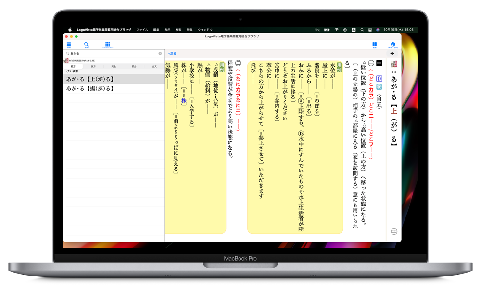Screen dimensions: 481x288
Task: Switch to the 後方 search mode tab
Action: (x=93, y=66)
